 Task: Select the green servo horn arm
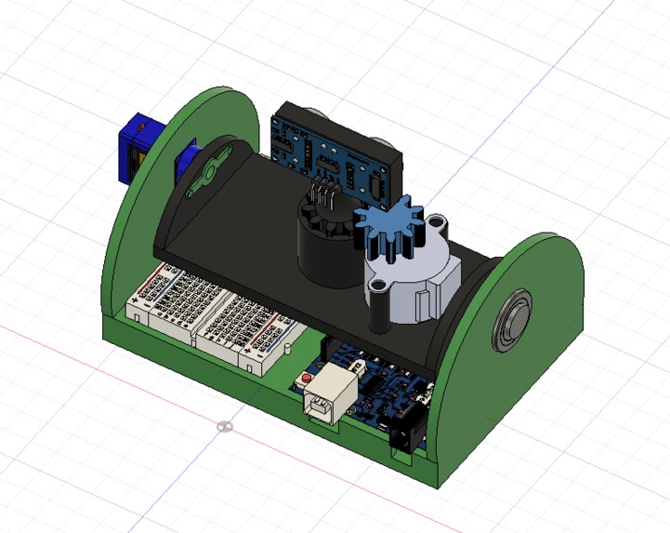click(209, 171)
